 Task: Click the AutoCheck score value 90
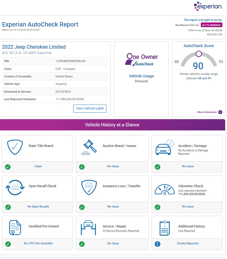(198, 66)
